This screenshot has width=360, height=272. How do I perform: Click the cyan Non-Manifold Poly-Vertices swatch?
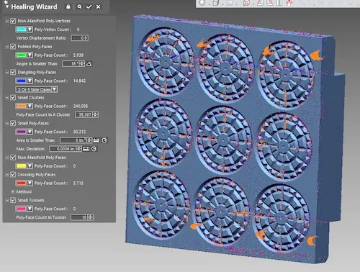21,30
